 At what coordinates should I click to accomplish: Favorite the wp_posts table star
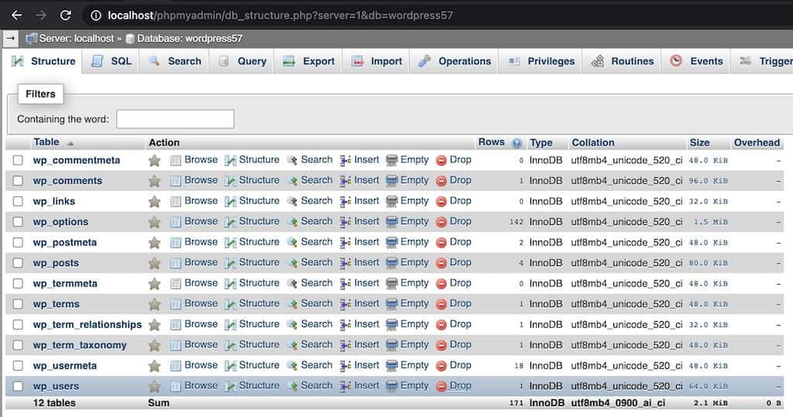click(154, 263)
